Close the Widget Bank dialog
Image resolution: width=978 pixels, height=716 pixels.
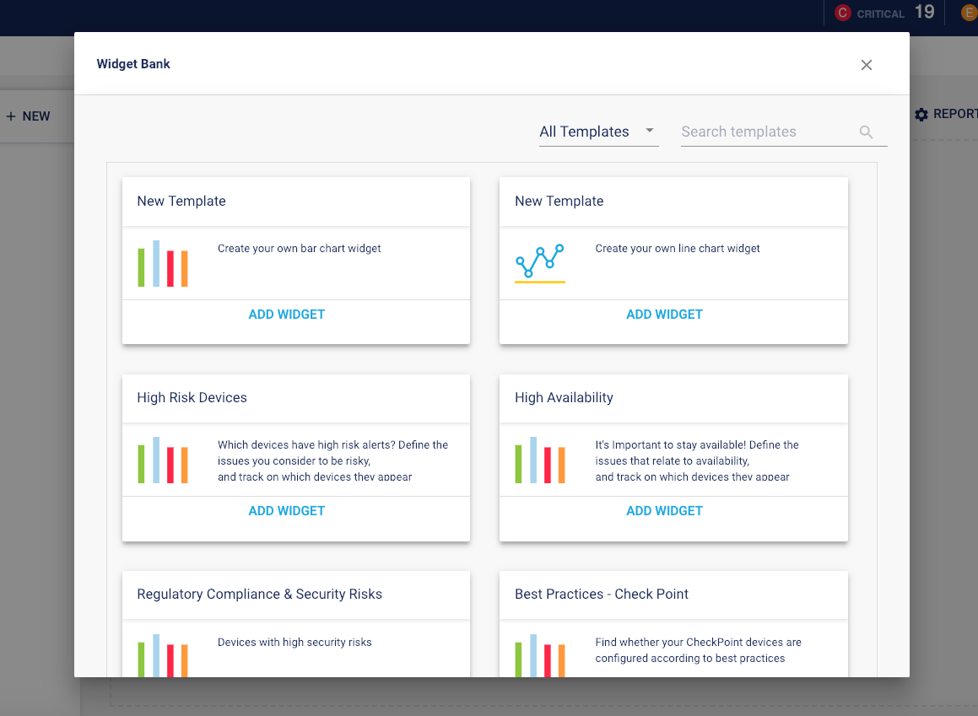[x=867, y=65]
